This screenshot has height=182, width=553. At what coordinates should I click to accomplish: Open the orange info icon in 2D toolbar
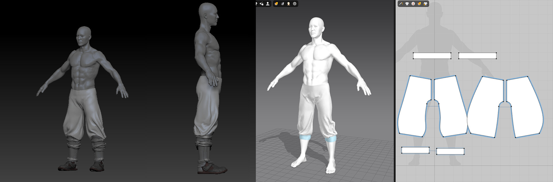pyautogui.click(x=413, y=4)
